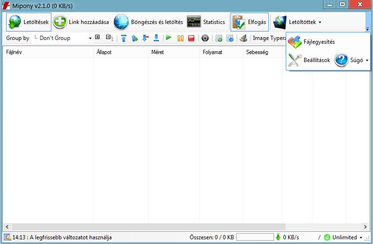Click status message about legfrissebb változatot
373x244 pixels.
point(62,237)
